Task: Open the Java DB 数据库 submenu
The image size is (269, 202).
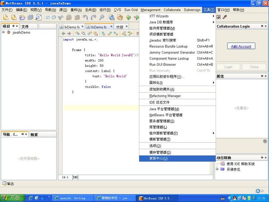Action: [177, 22]
